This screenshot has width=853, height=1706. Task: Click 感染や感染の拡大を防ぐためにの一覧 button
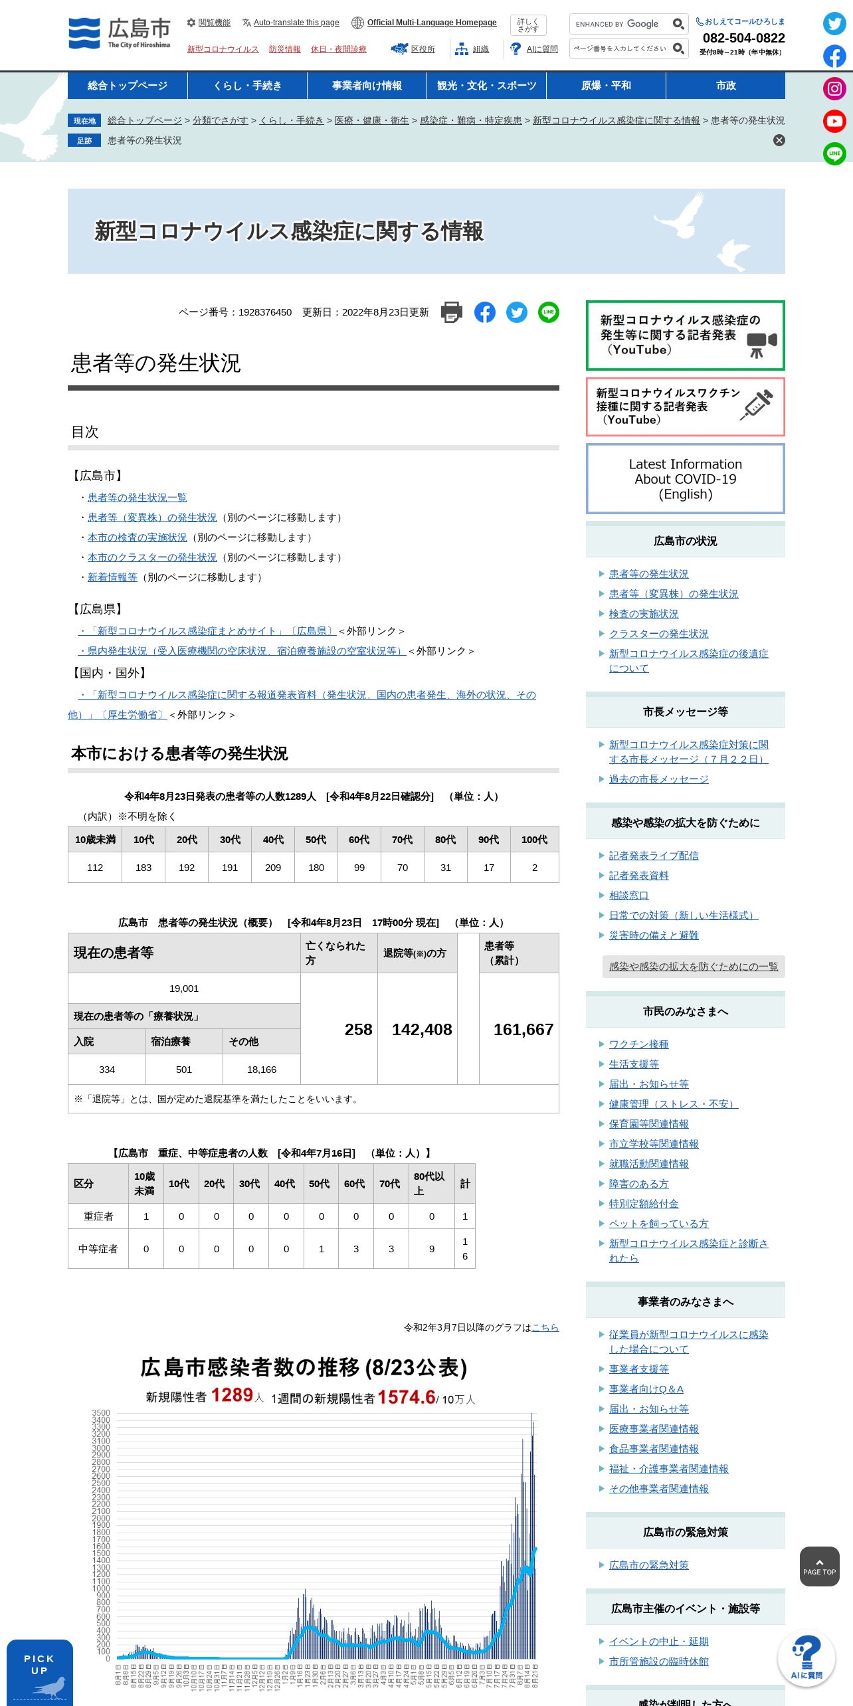tap(694, 967)
